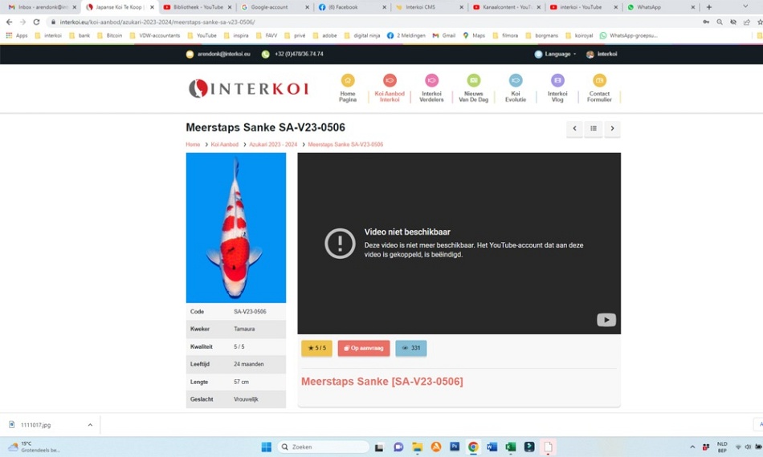This screenshot has height=457, width=763.
Task: Open the VDW-accountants bookmark folder
Action: click(x=155, y=35)
